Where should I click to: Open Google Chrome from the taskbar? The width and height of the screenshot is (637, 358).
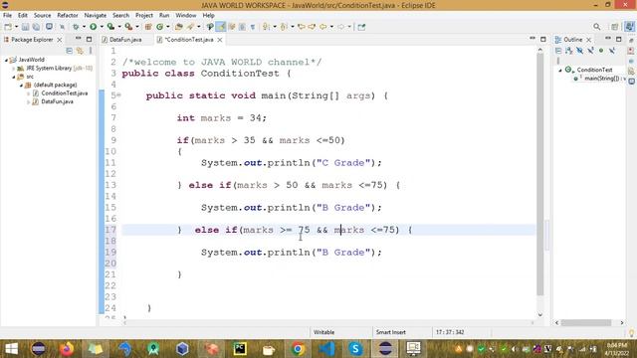tap(298, 349)
